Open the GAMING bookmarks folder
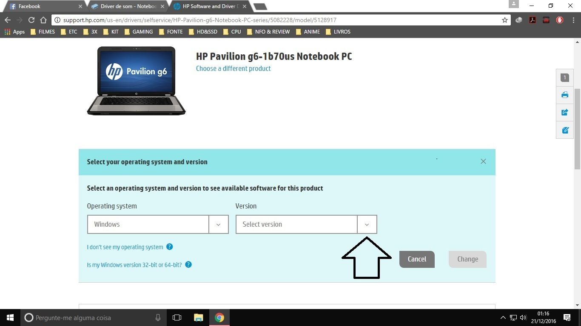This screenshot has height=326, width=581. tap(138, 32)
